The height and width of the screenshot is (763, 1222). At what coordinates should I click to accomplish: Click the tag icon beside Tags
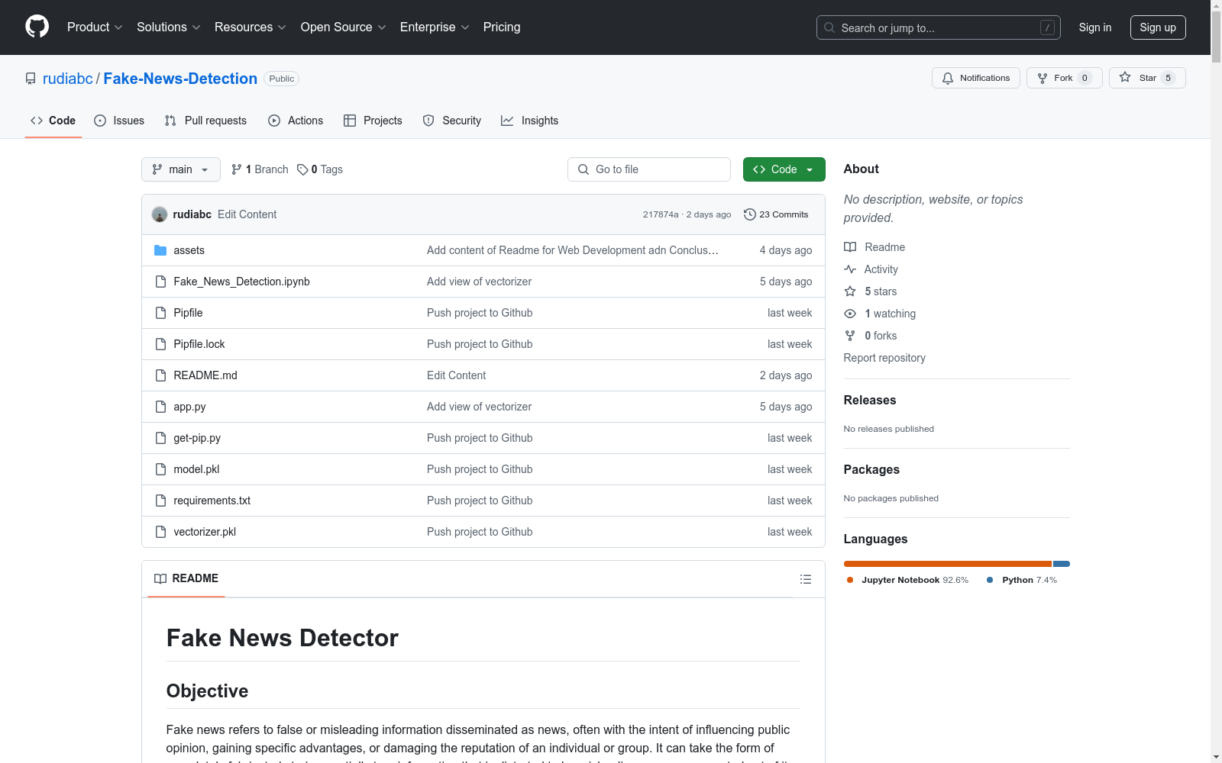pos(302,169)
